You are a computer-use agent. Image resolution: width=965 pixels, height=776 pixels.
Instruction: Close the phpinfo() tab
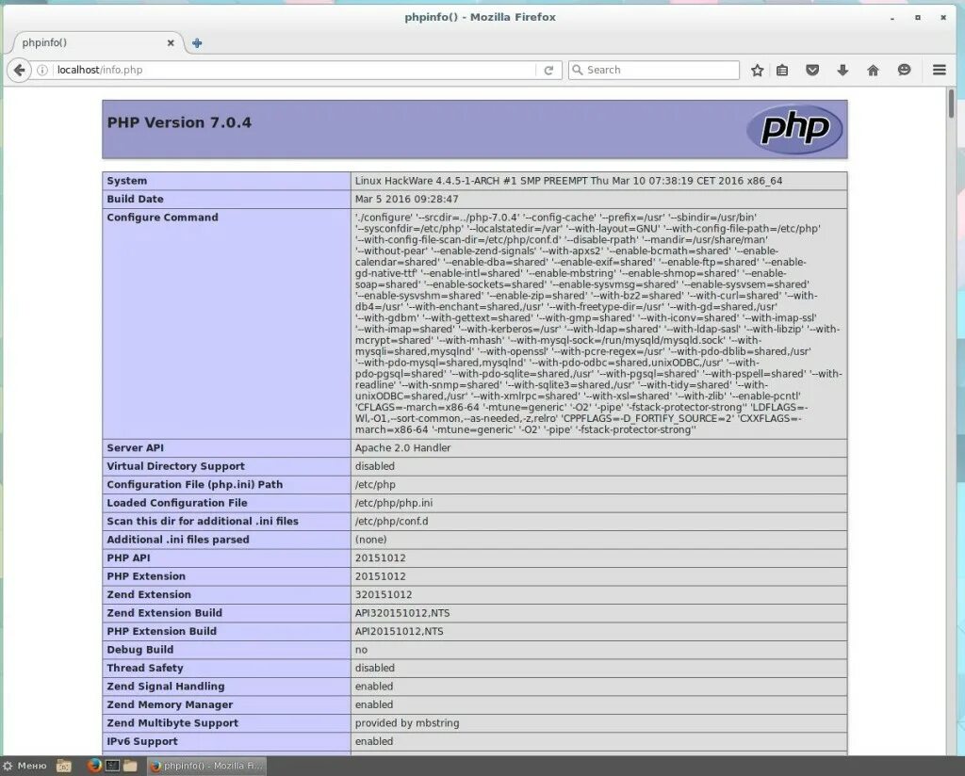coord(171,43)
